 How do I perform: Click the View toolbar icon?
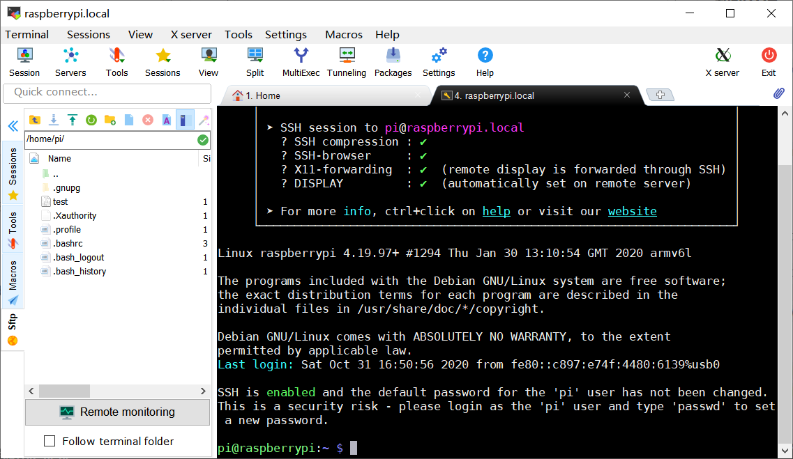tap(209, 62)
